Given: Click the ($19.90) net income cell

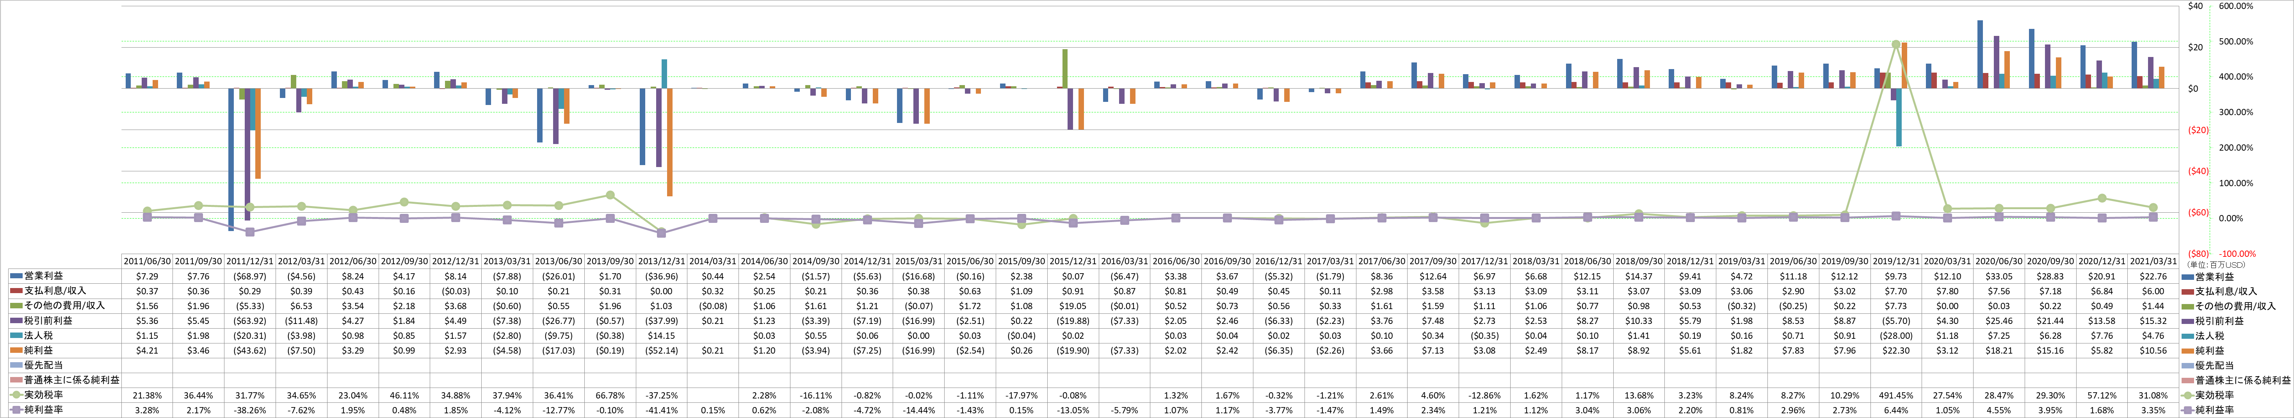Looking at the screenshot, I should click(1073, 350).
